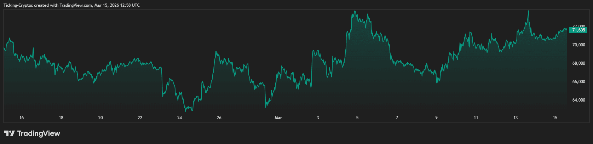Select date 9 on the time axis
The image size is (593, 144).
point(436,118)
